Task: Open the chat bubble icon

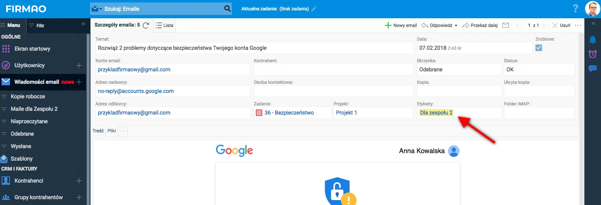Action: coord(592,68)
